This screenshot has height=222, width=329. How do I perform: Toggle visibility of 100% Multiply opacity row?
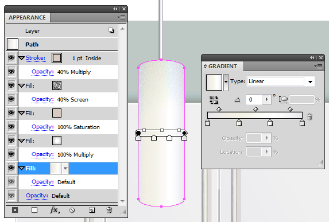coord(11,154)
